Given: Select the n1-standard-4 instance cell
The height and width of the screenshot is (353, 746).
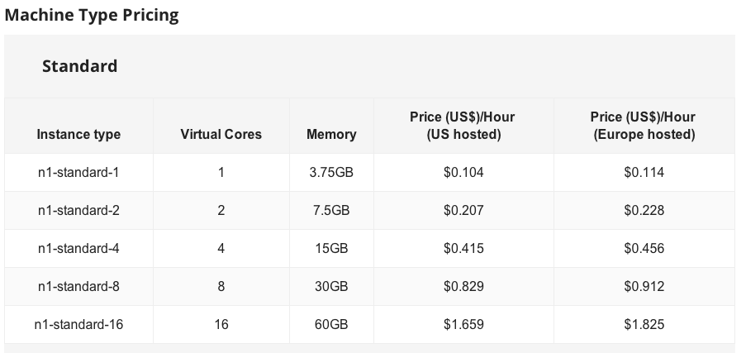Looking at the screenshot, I should pyautogui.click(x=78, y=249).
